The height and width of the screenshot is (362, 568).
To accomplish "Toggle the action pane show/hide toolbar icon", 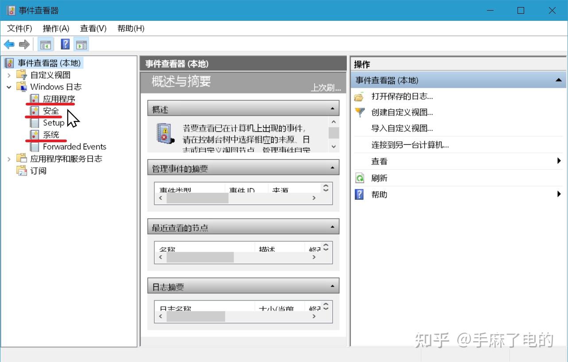I will tap(81, 44).
